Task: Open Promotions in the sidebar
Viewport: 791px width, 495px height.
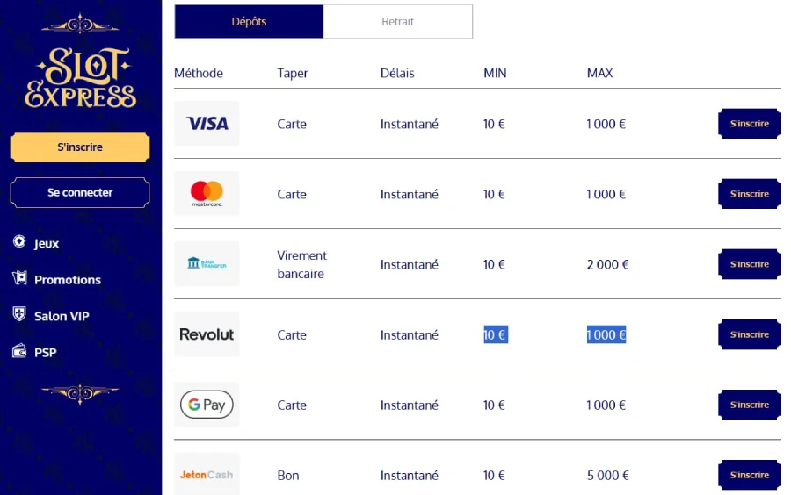Action: 67,280
